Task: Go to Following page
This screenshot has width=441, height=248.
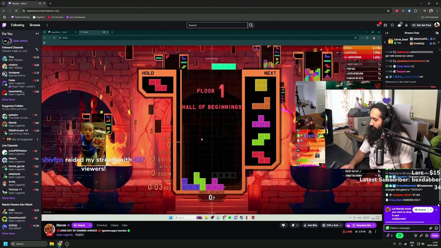Action: (x=18, y=25)
